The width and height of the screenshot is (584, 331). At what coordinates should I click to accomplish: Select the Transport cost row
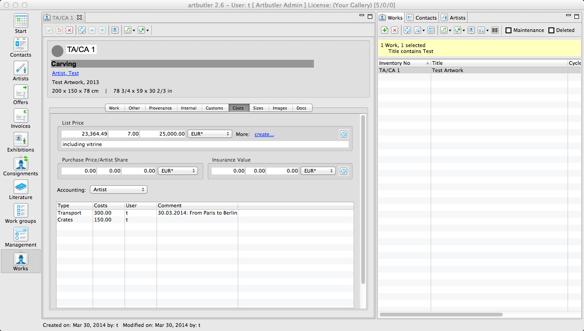point(205,213)
